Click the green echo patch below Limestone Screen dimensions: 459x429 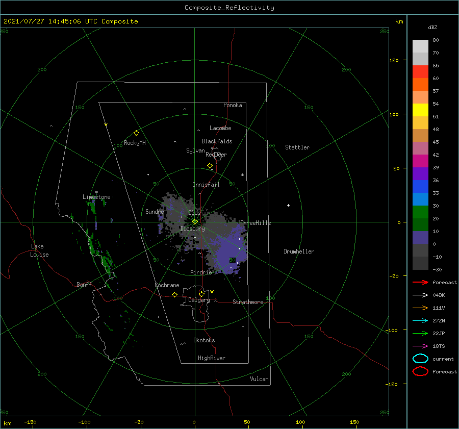(92, 207)
